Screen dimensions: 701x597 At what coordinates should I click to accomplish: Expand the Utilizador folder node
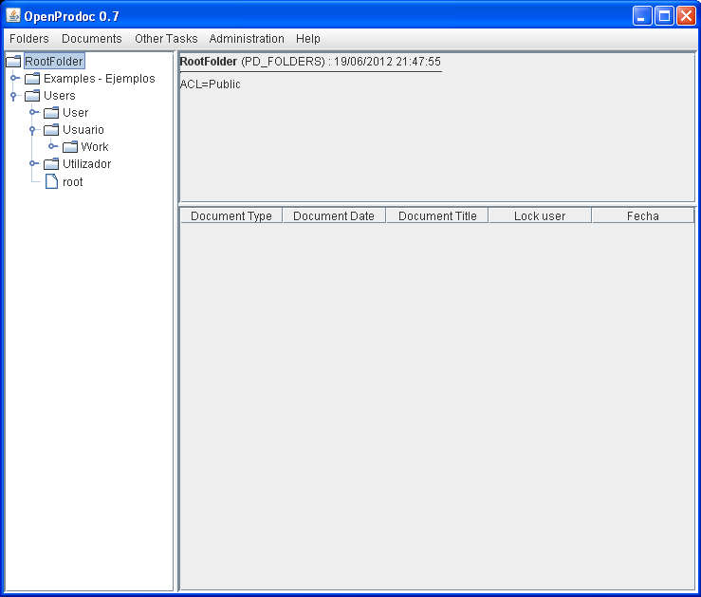34,163
